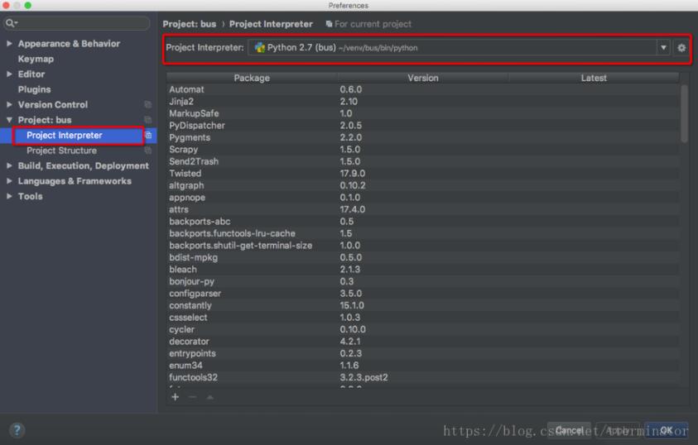Viewport: 698px width, 445px height.
Task: Select the attrs package row
Action: coord(423,209)
